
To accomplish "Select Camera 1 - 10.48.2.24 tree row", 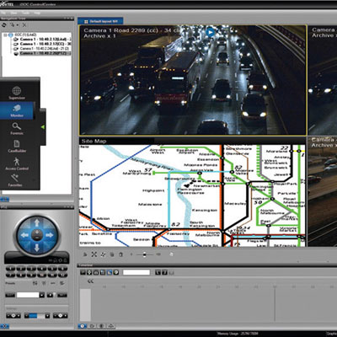I will click(x=42, y=48).
